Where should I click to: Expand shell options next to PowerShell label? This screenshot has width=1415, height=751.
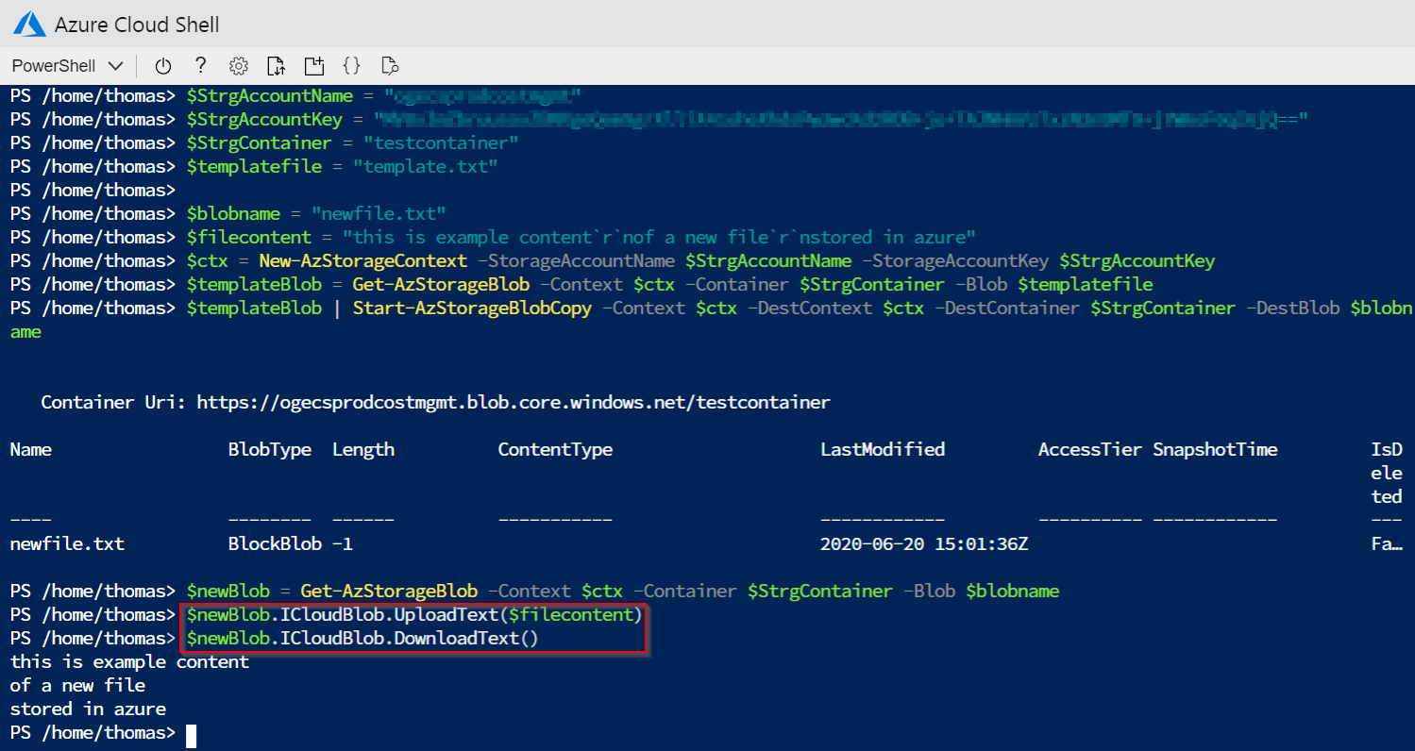point(115,65)
